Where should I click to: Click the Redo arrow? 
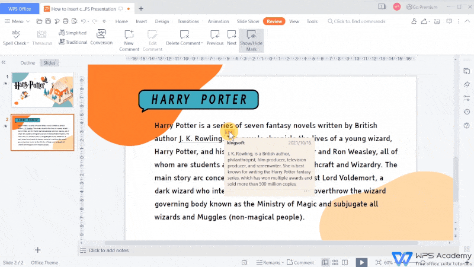click(95, 21)
